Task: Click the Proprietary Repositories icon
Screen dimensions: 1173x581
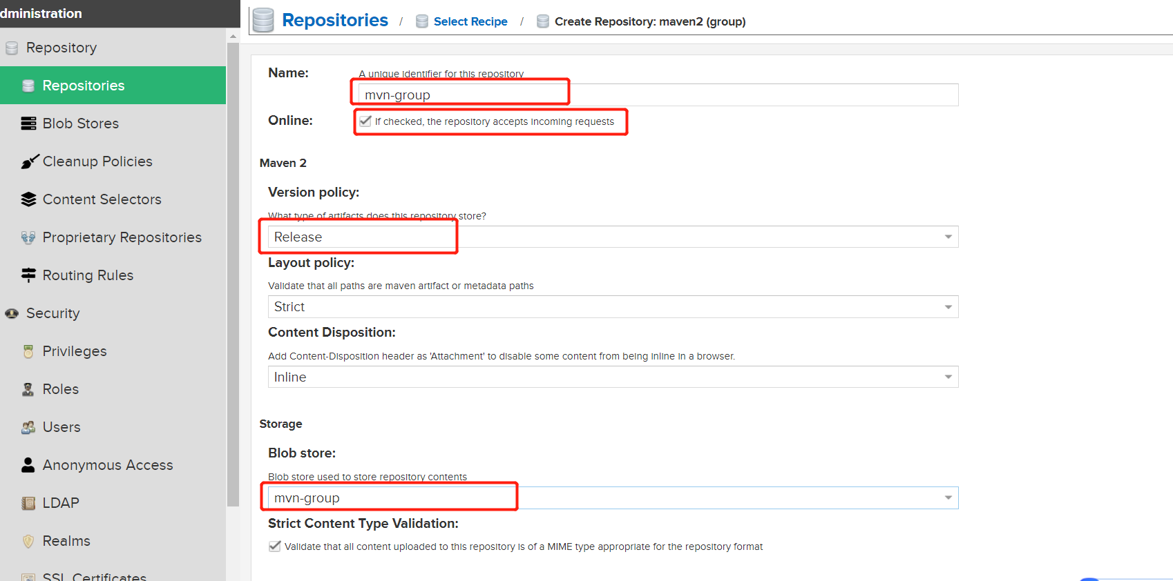Action: 28,237
